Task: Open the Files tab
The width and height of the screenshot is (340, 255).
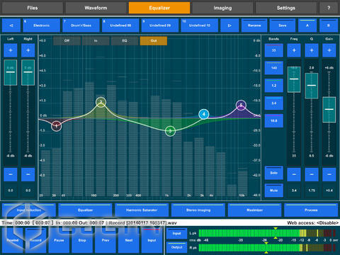Action: tap(33, 8)
